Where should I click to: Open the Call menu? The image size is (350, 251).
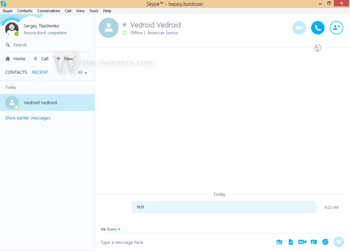click(68, 11)
